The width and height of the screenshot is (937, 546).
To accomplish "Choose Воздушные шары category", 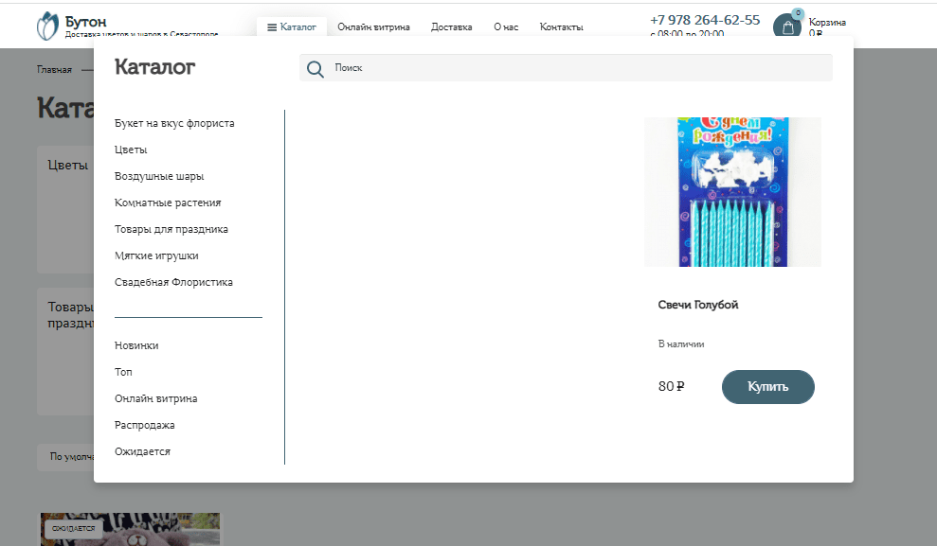I will (159, 176).
